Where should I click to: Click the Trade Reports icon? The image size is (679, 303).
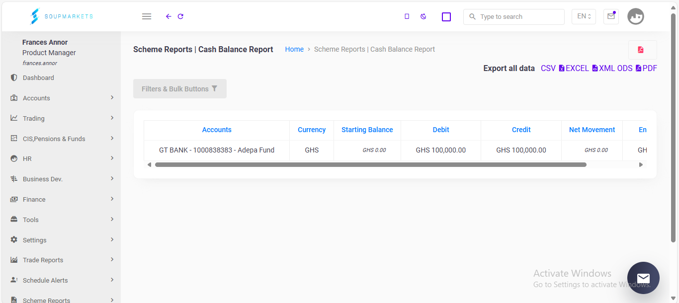14,260
